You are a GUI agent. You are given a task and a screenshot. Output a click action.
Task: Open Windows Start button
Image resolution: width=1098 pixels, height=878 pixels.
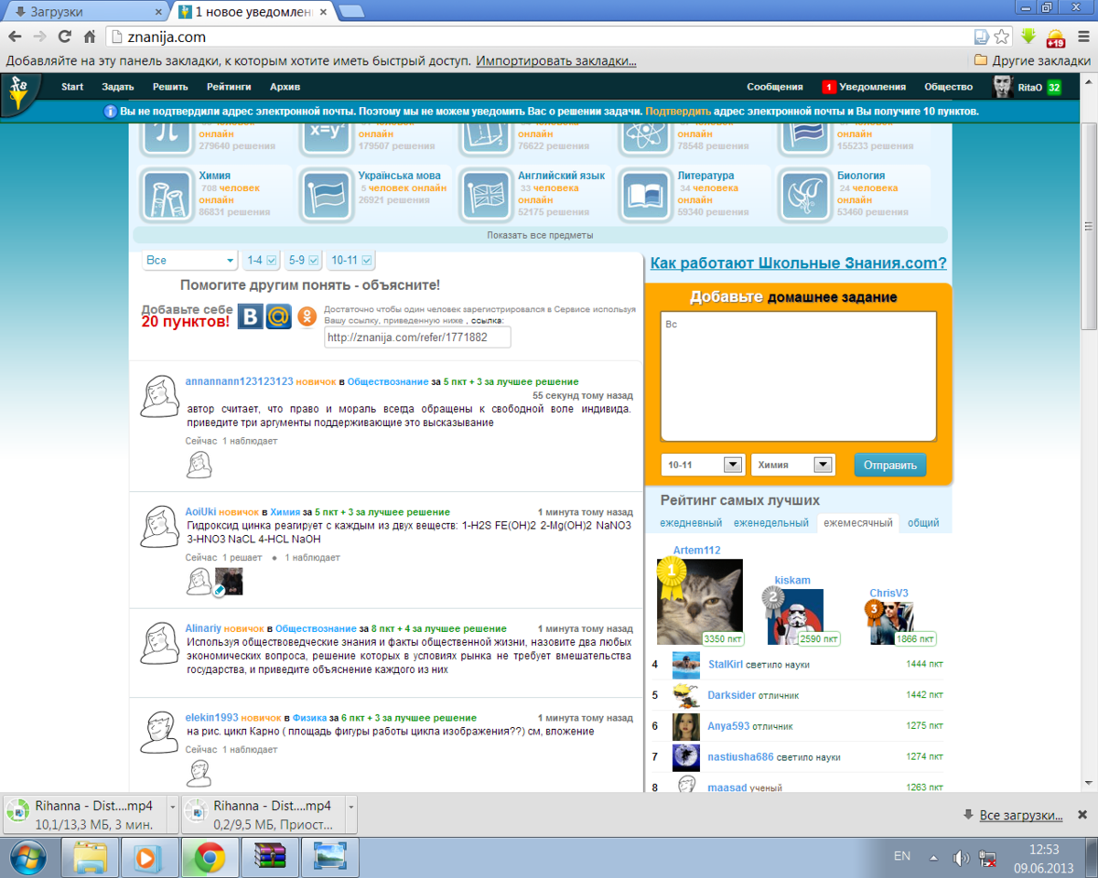pos(27,858)
